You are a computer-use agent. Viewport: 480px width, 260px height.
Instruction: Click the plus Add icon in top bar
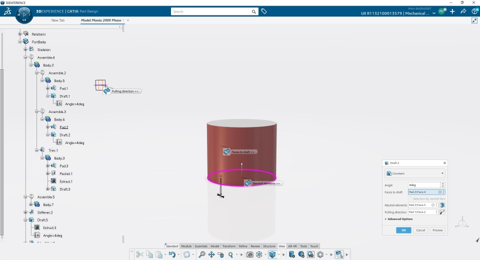click(452, 11)
